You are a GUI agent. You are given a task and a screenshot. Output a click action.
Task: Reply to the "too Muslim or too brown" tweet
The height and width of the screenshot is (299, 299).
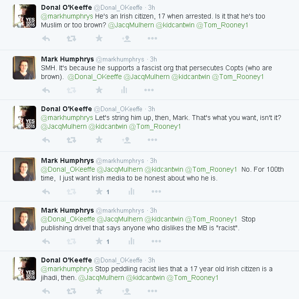click(x=46, y=38)
